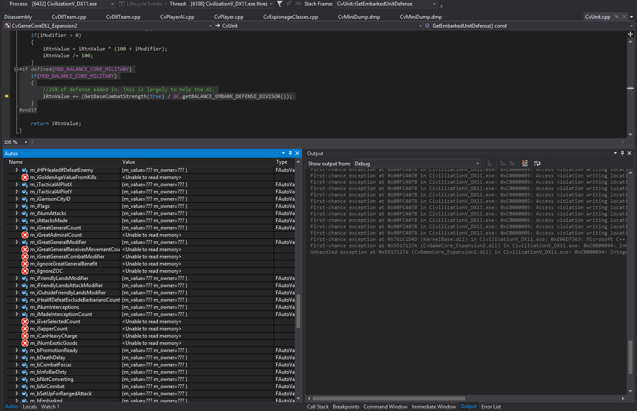Switch to the Watch 1 tab
The image size is (637, 411).
tap(50, 406)
